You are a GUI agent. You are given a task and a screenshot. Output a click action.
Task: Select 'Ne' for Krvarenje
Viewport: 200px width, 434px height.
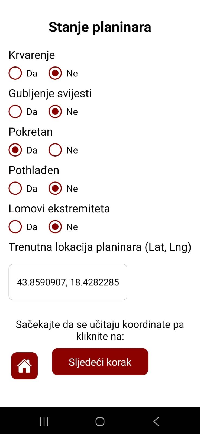coord(55,73)
